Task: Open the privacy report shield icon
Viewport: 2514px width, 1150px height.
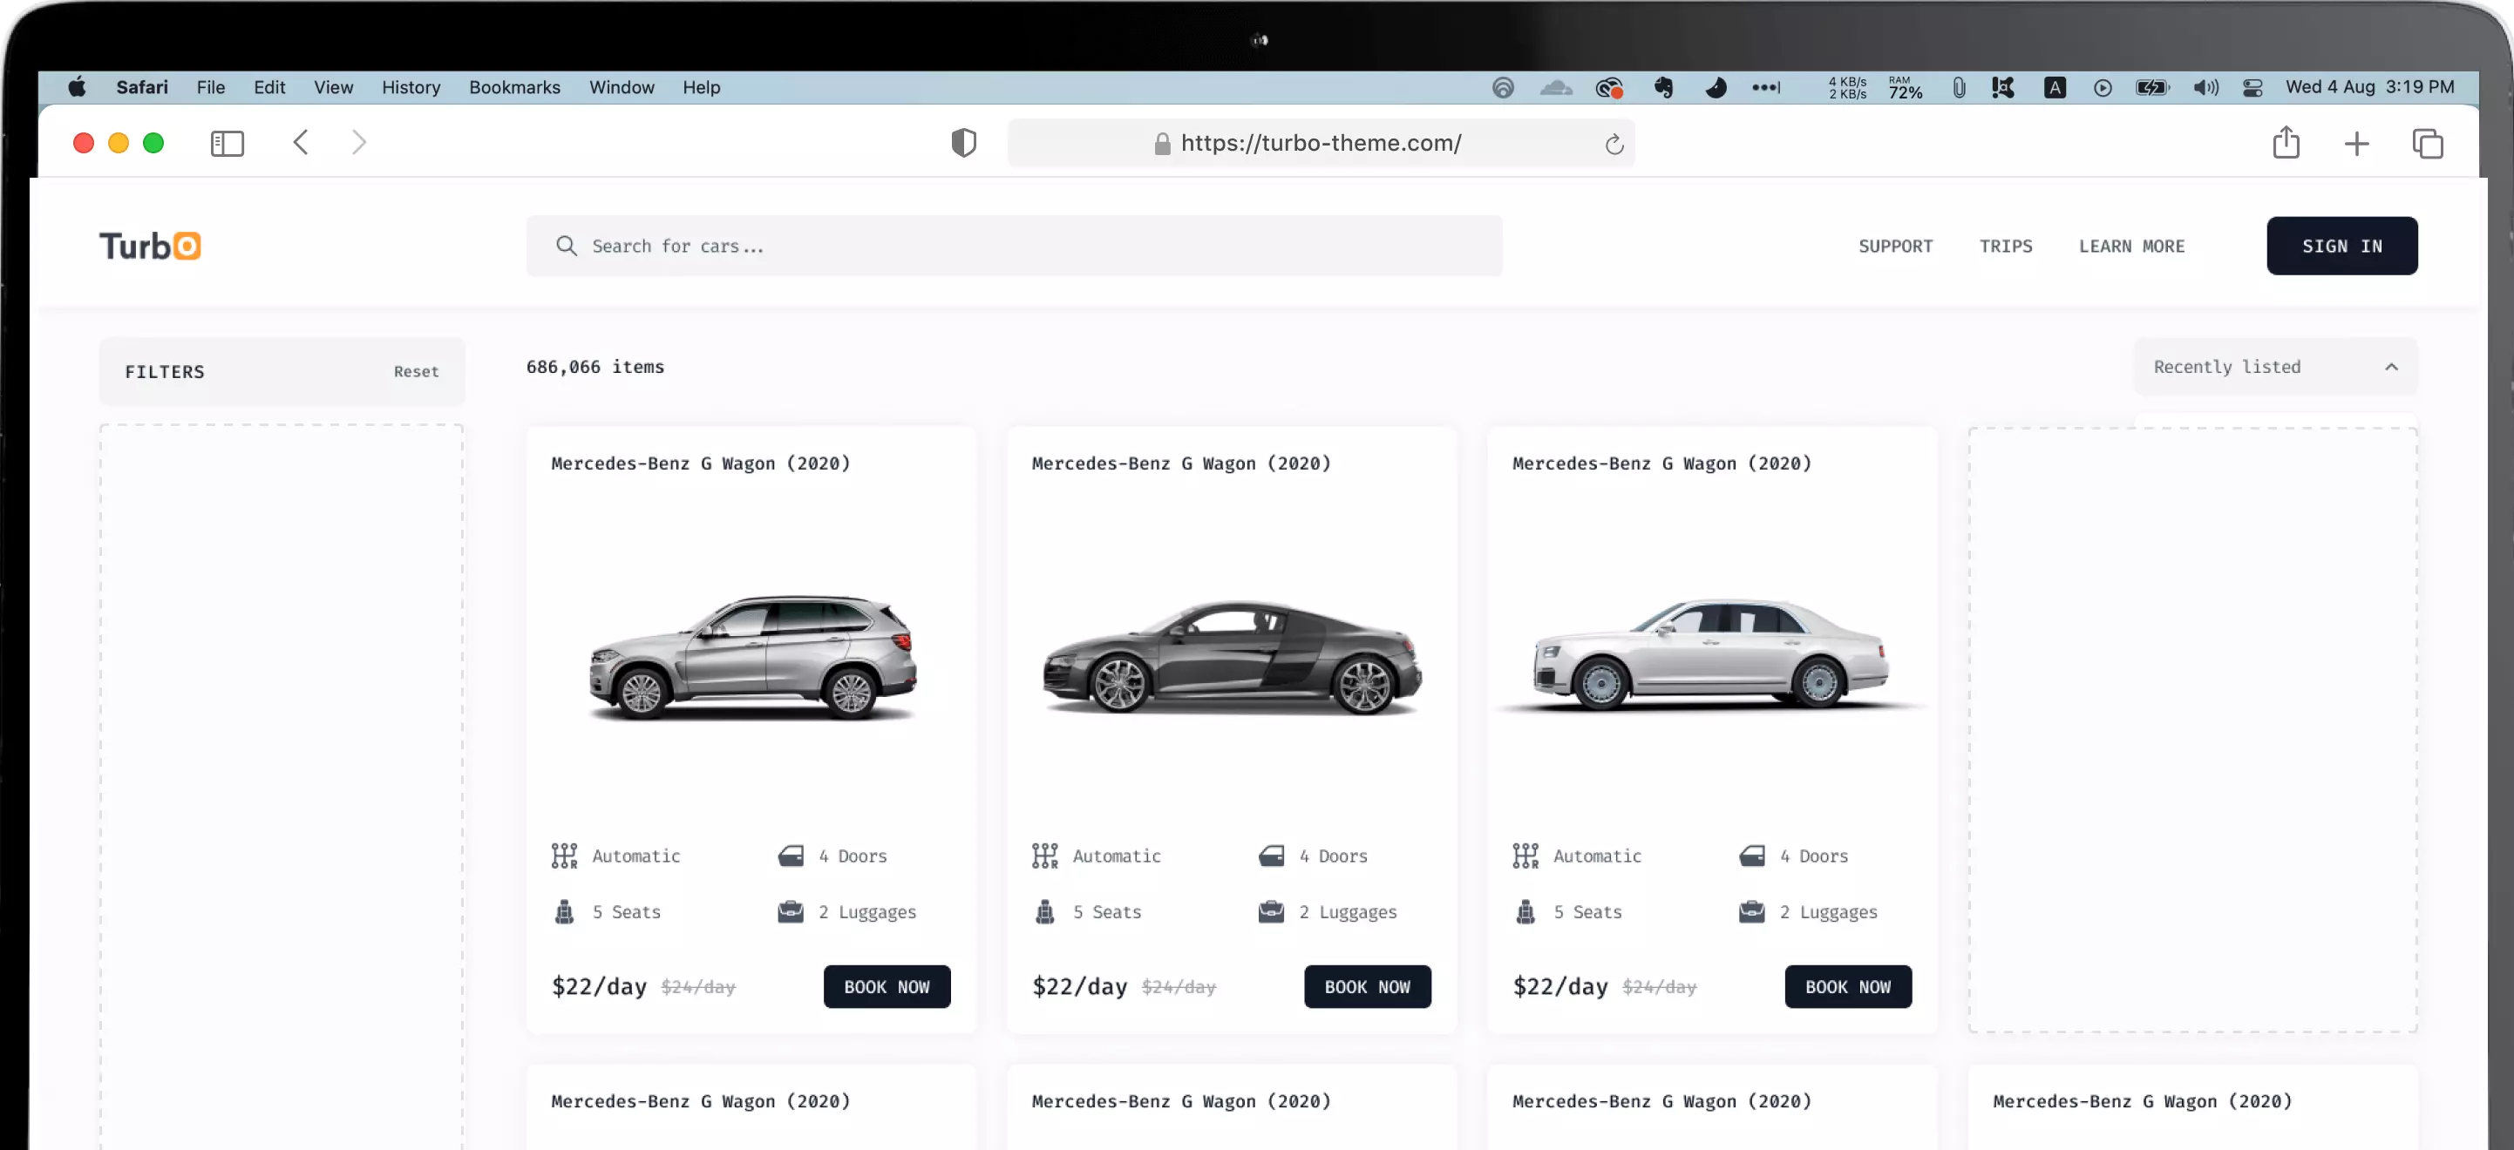Action: pos(963,144)
